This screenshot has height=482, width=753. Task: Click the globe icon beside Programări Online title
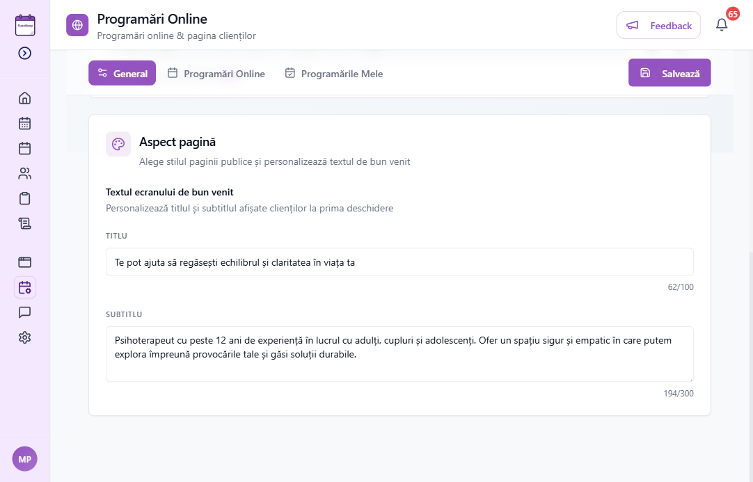(x=77, y=26)
